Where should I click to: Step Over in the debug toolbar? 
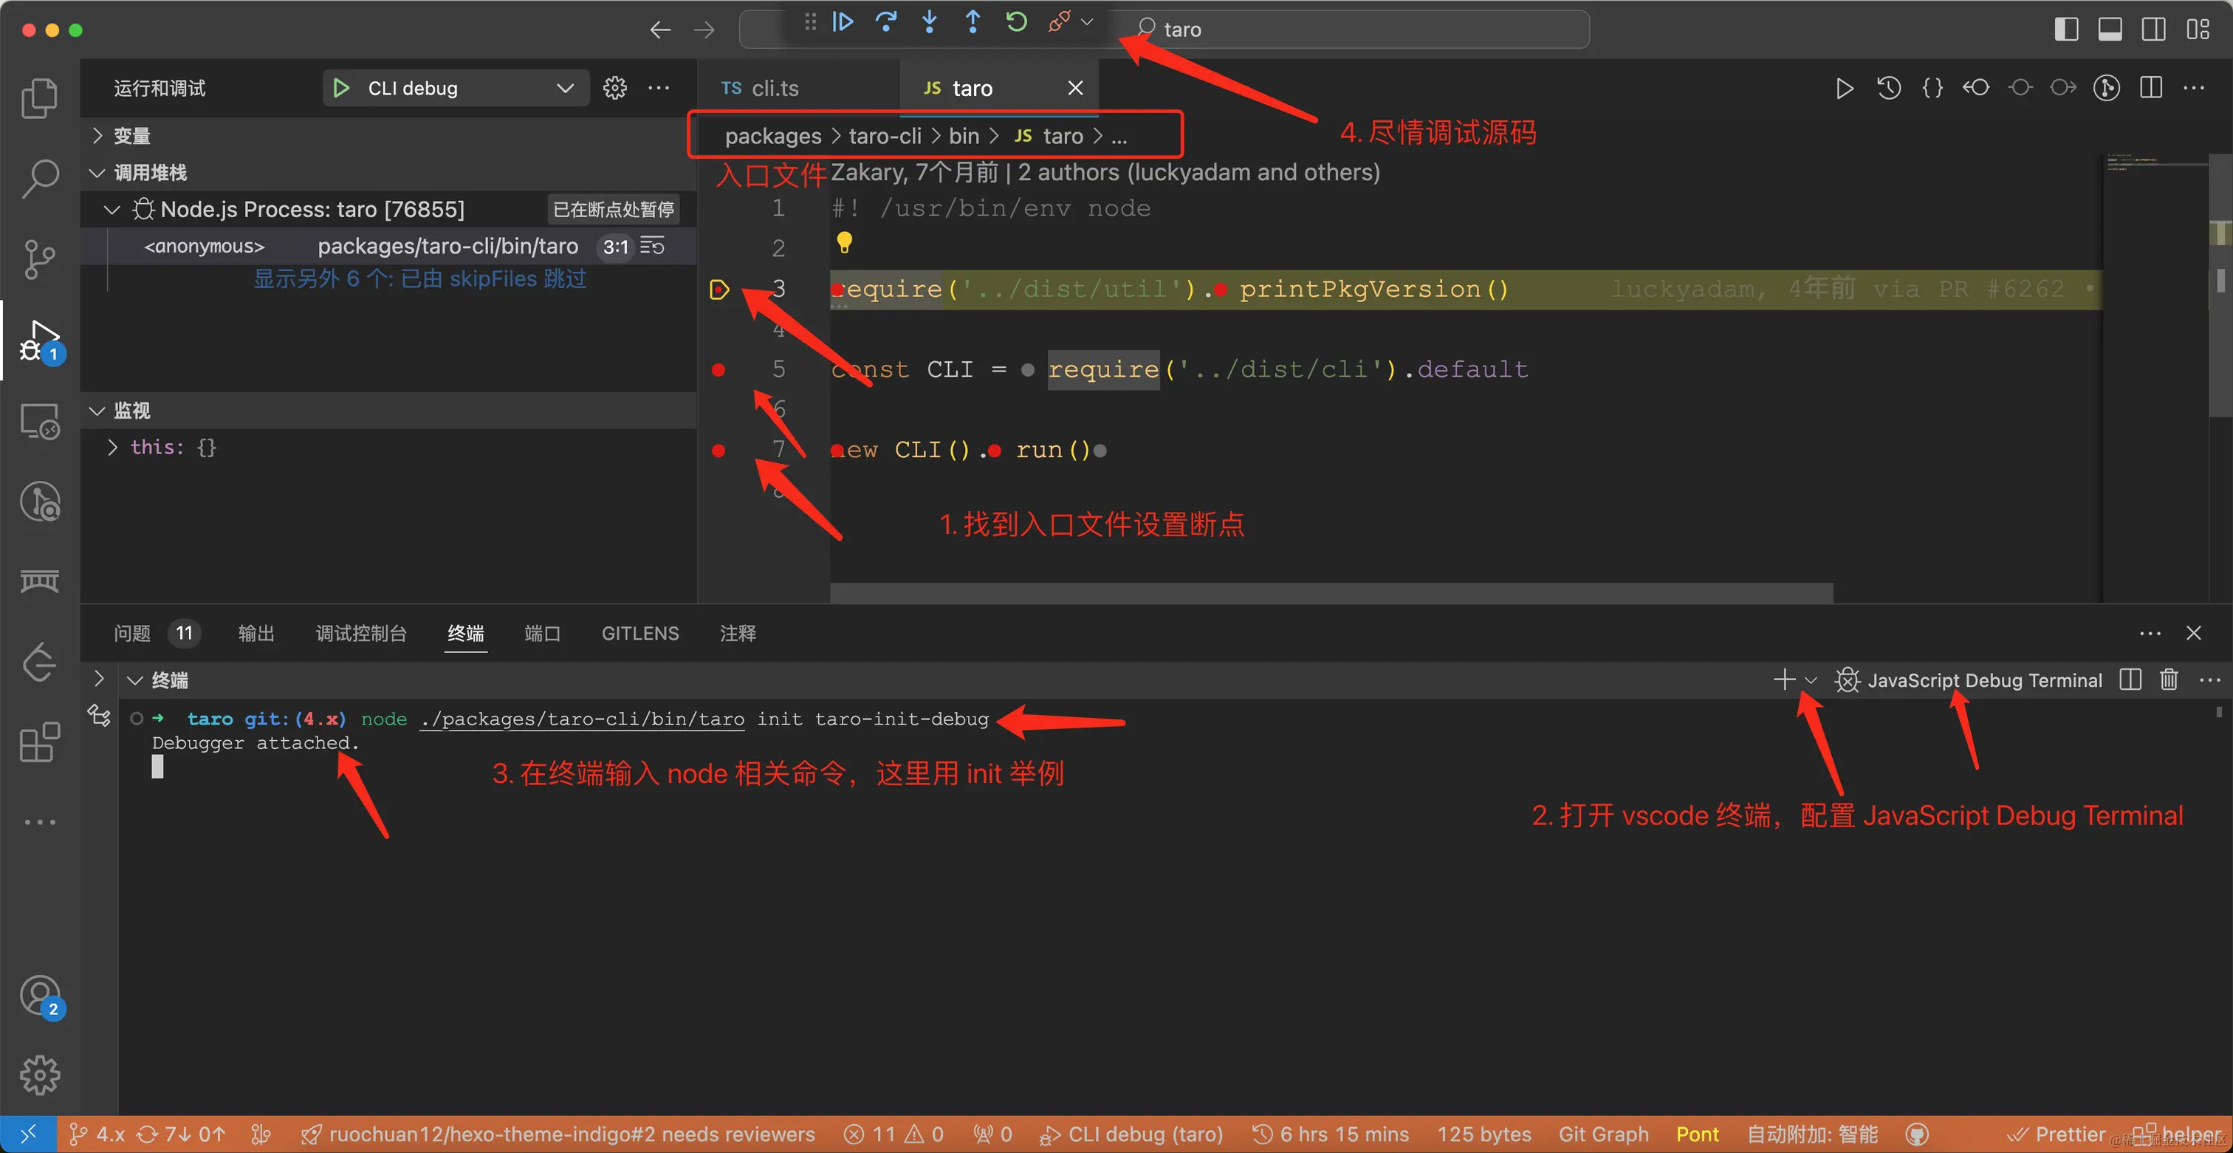[886, 21]
